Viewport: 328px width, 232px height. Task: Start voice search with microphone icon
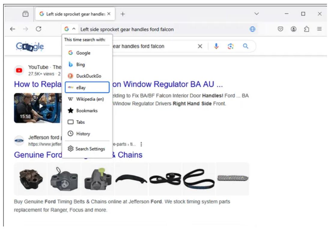[216, 46]
